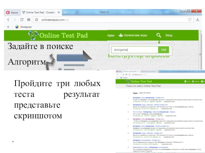Close the 'Online Test Pad - Онлайн' tab
The image size is (205, 153).
(59, 12)
